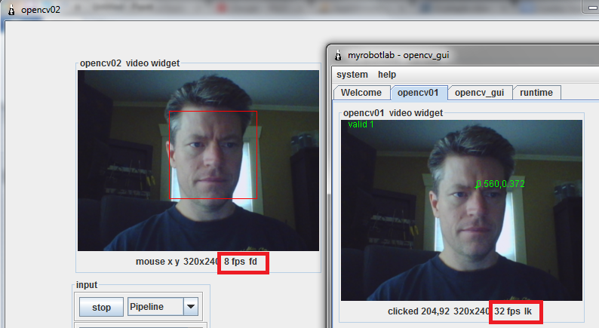The image size is (599, 328).
Task: Click the opencv01 video widget feed
Action: click(x=462, y=210)
